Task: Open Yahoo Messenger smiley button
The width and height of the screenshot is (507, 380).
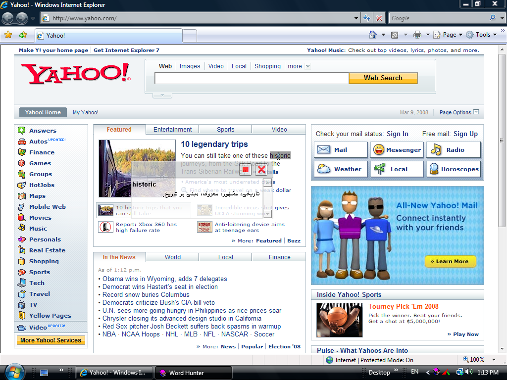Action: (397, 149)
